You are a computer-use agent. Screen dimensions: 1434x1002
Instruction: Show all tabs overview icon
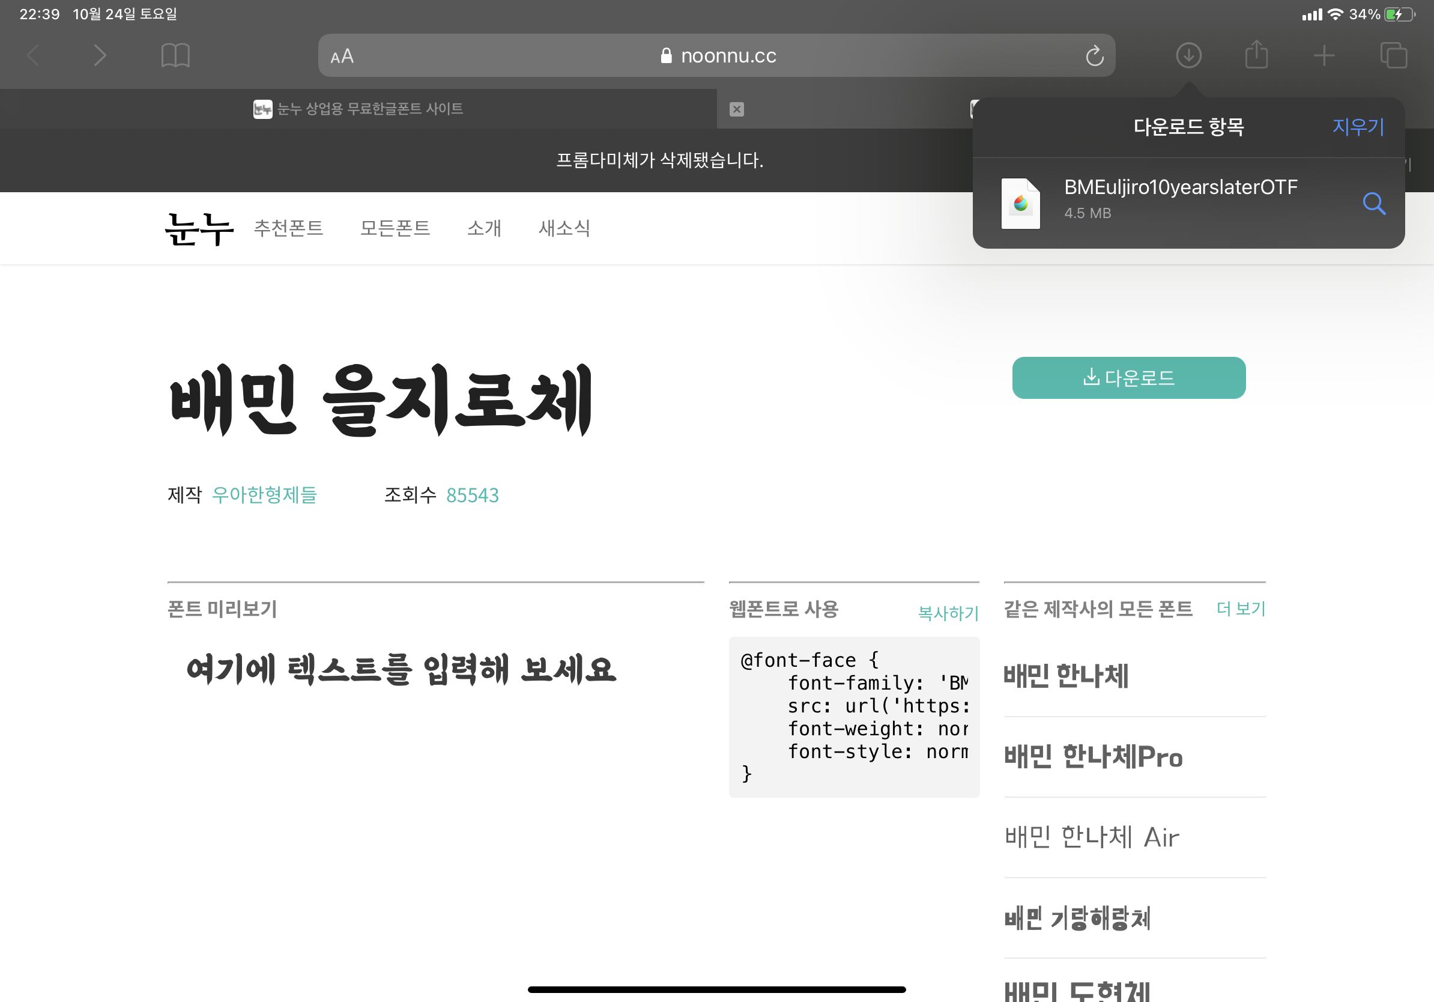pyautogui.click(x=1393, y=56)
